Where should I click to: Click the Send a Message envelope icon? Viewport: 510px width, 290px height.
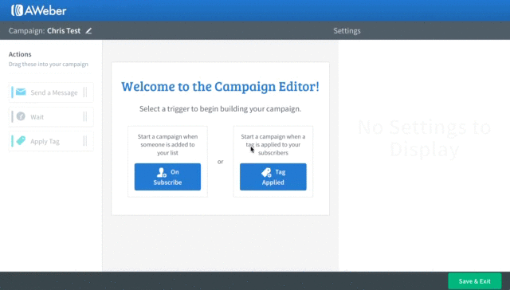pyautogui.click(x=21, y=92)
